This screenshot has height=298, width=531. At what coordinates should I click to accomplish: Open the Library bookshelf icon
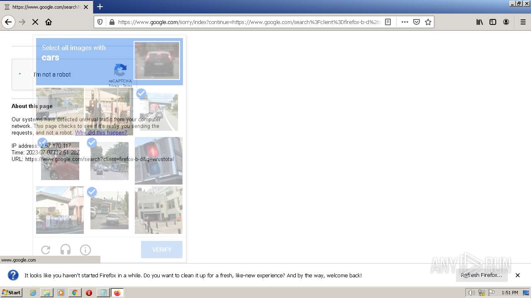point(480,22)
